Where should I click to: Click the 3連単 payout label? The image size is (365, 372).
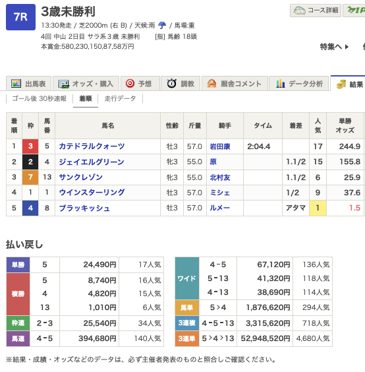tap(186, 339)
